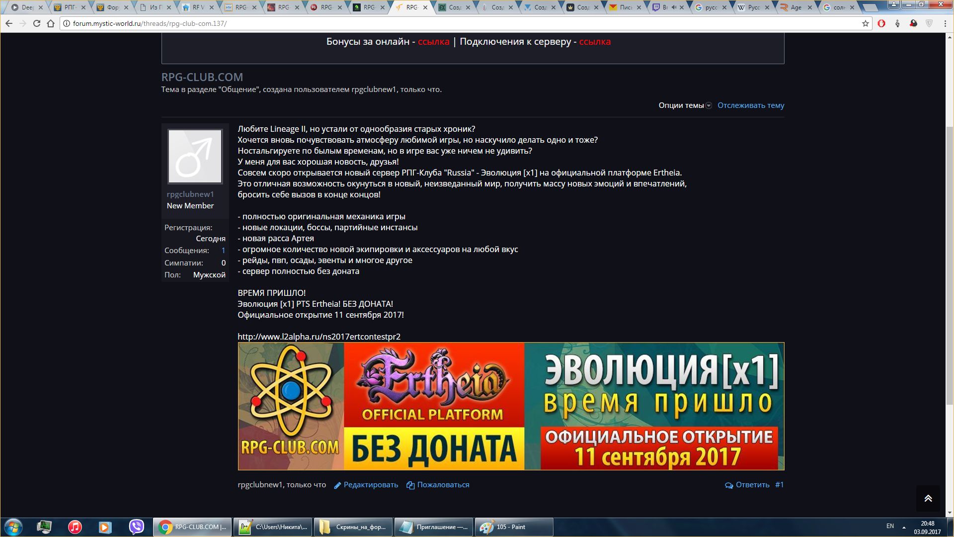Bookmark this page with the star icon
This screenshot has width=954, height=537.
click(865, 23)
